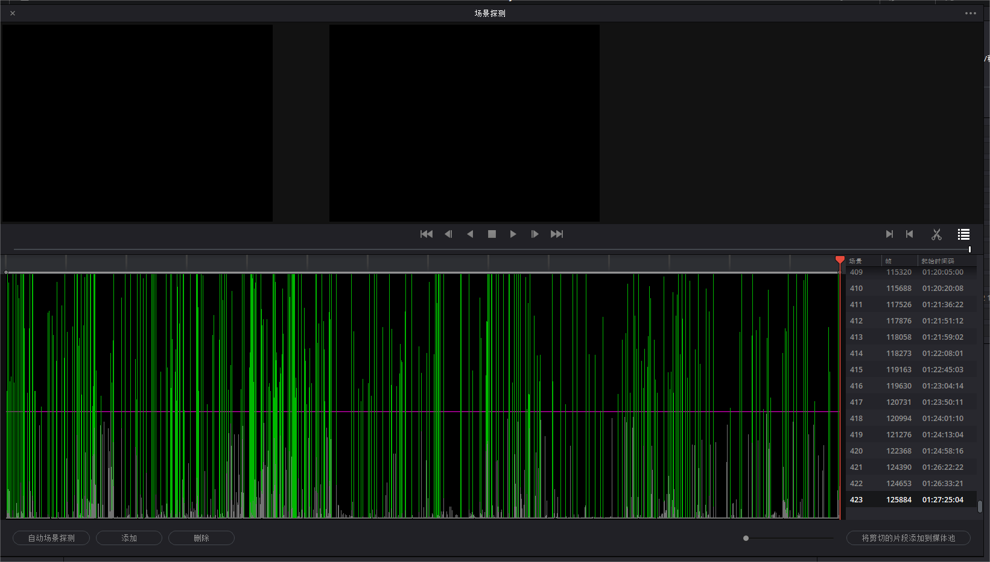Adjust the zoom slider handle
Screen dimensions: 990x562
(746, 538)
